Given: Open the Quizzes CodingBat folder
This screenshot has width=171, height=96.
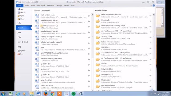Looking at the screenshot, I should pos(123,86).
